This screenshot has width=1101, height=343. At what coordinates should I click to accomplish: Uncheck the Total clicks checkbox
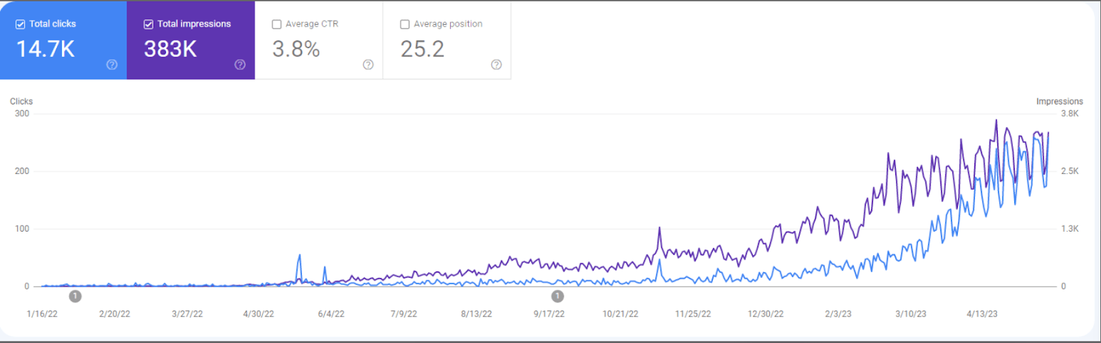21,24
